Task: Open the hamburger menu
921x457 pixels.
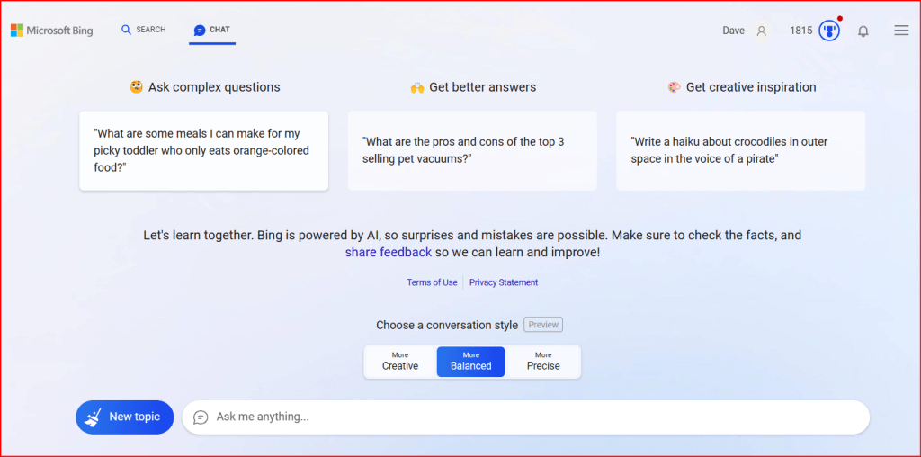Action: [x=900, y=31]
